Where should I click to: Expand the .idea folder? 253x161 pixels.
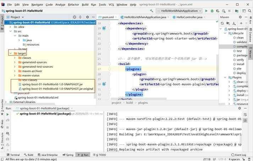point(10,27)
